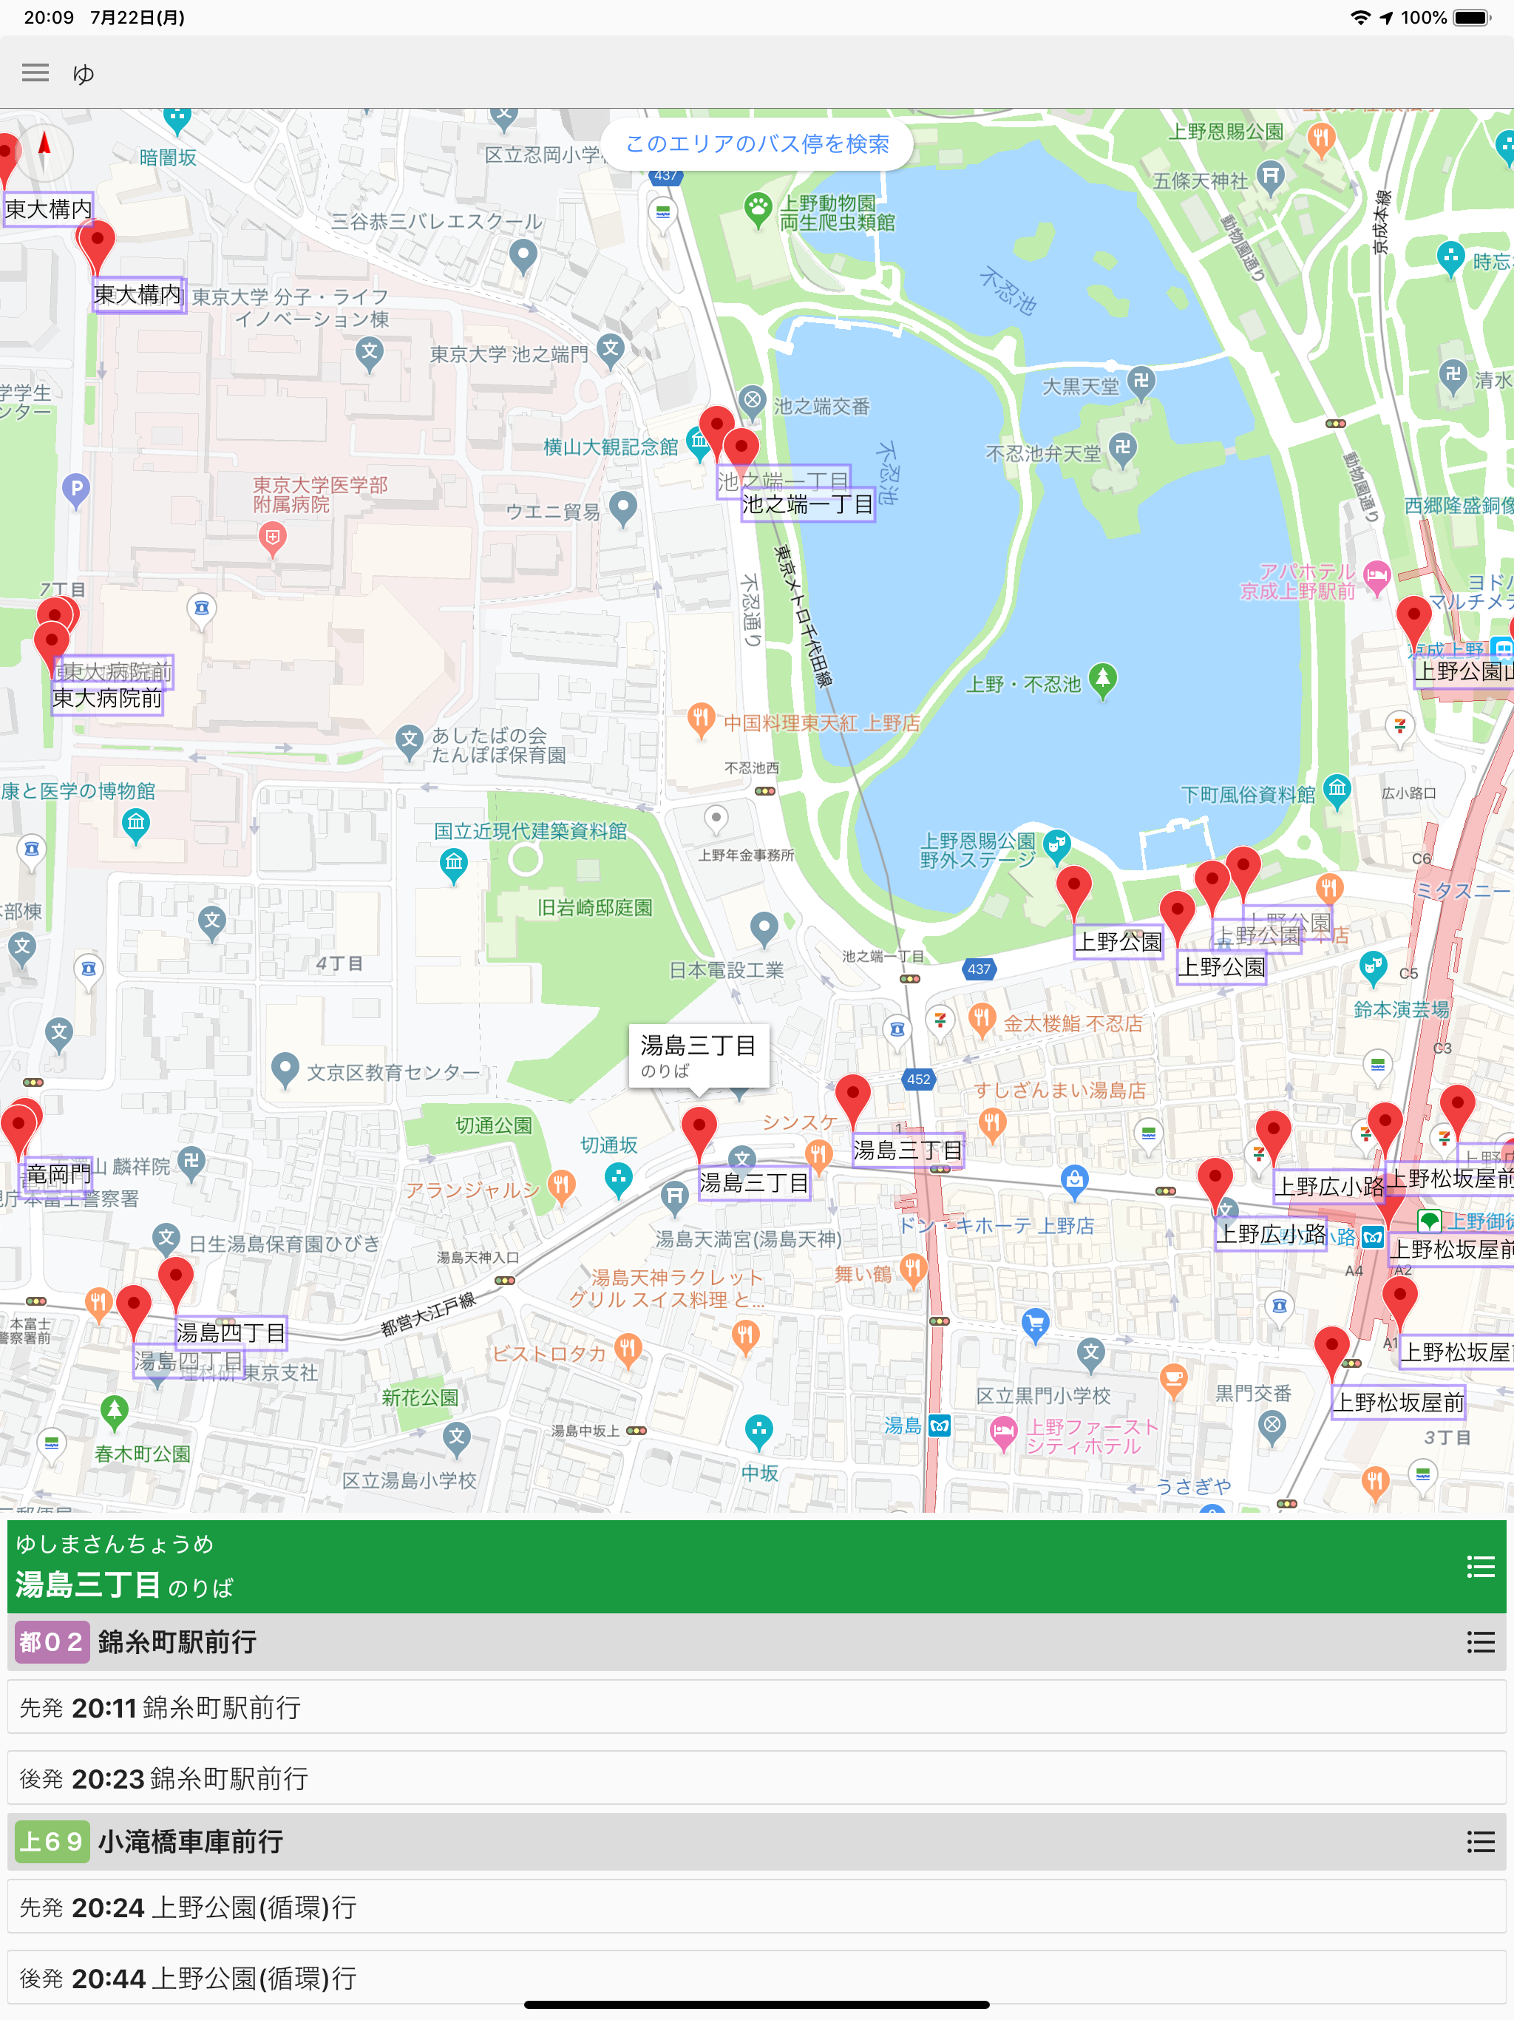Viewport: 1514px width, 2020px height.
Task: Tap the search text ゆ in top bar
Action: [83, 73]
